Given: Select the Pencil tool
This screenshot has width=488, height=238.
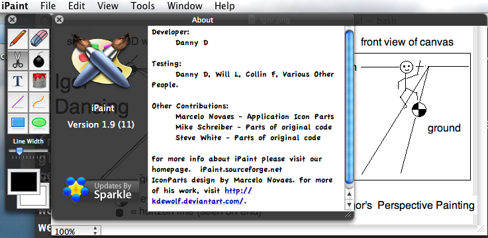Looking at the screenshot, I should tap(18, 38).
